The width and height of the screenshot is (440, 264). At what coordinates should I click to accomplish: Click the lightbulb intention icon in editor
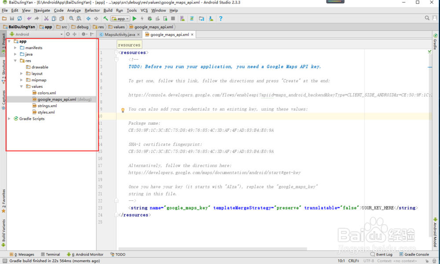123,110
